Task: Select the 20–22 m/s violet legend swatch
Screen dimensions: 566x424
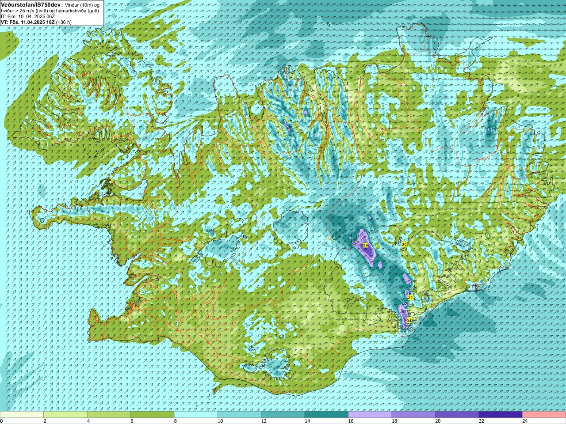Action: tap(457, 415)
